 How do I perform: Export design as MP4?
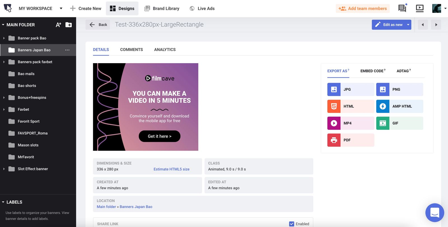tap(351, 123)
